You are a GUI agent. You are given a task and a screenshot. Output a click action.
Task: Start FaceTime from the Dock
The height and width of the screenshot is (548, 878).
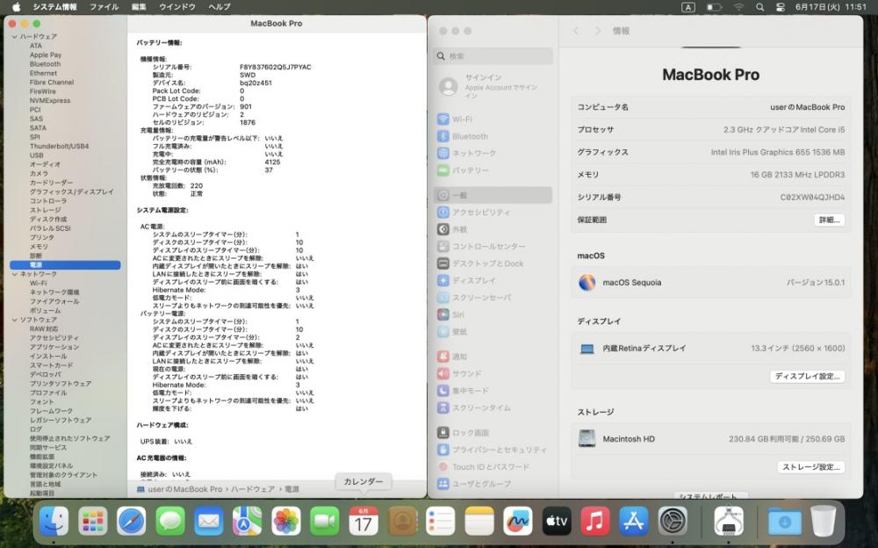(325, 521)
